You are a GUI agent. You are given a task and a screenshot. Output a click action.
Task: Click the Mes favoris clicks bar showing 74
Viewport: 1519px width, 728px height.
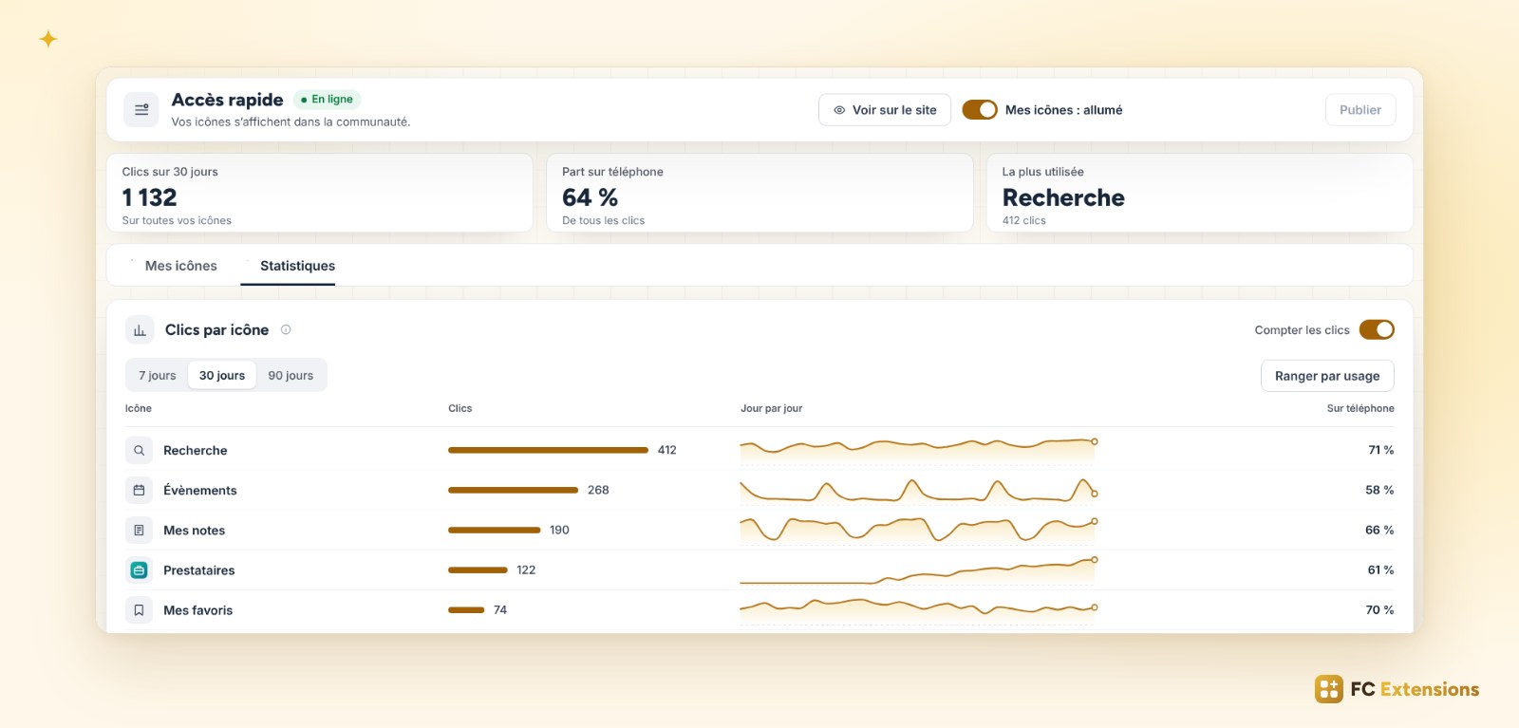466,609
